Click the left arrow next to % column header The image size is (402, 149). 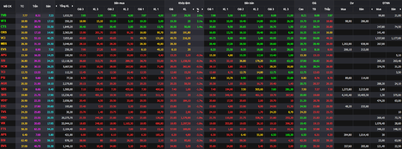(193, 9)
